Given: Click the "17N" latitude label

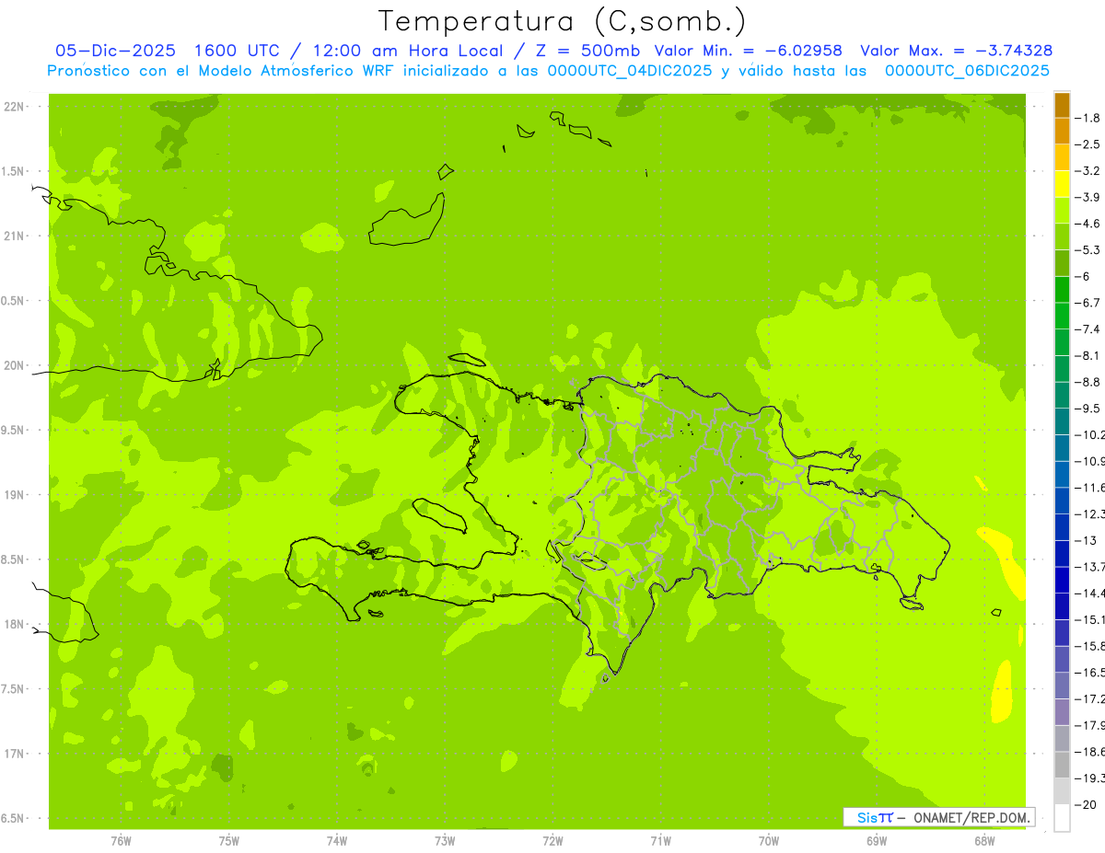Looking at the screenshot, I should tap(13, 754).
